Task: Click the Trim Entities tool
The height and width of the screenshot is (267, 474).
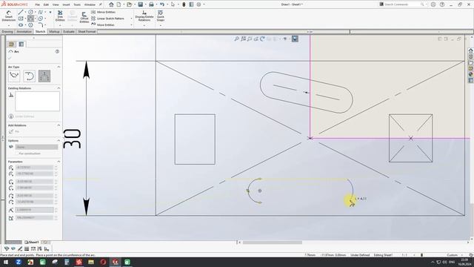Action: 60,16
